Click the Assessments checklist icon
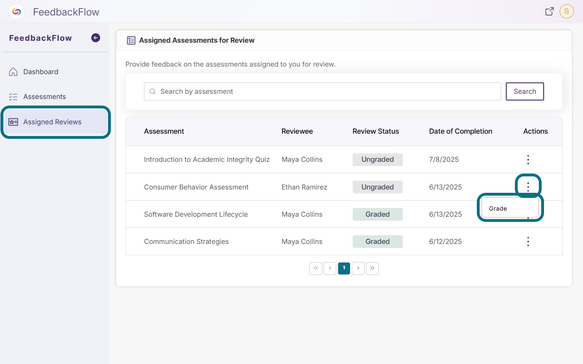This screenshot has height=364, width=583. tap(13, 97)
